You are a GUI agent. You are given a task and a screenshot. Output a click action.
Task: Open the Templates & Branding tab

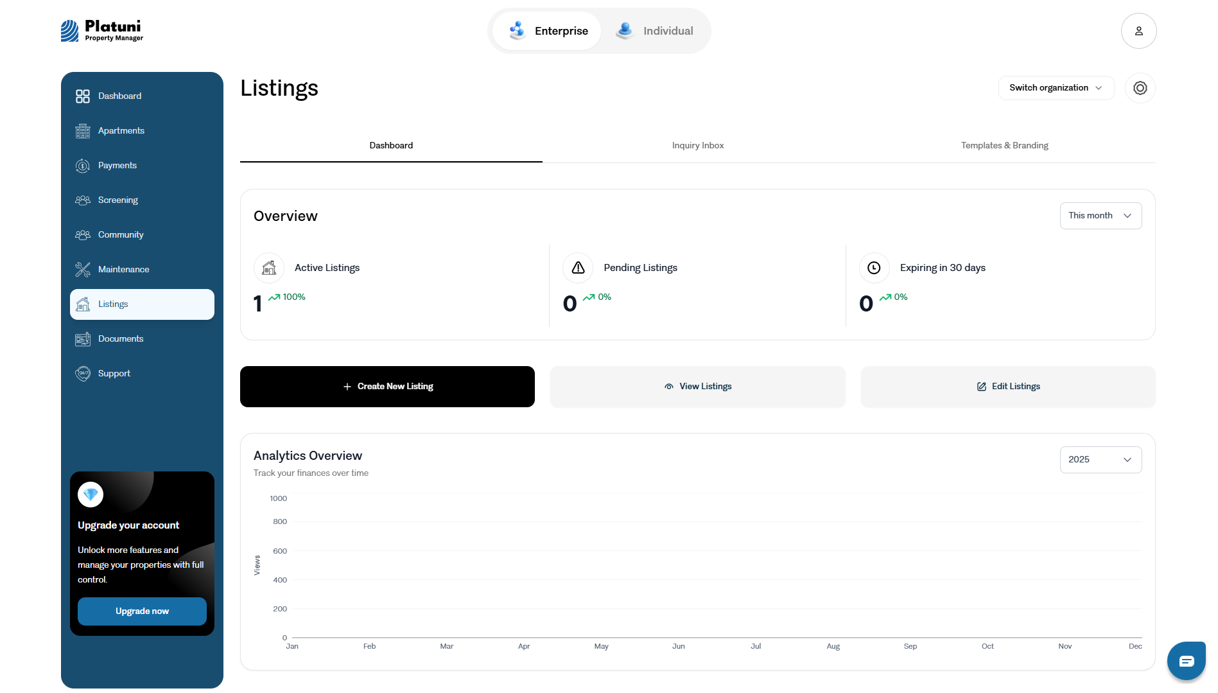coord(1004,146)
